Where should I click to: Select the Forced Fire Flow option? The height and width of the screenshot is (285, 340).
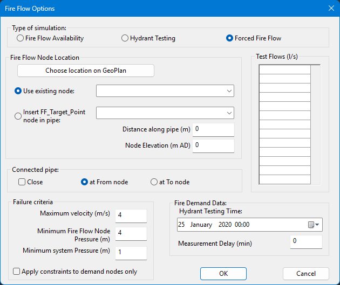230,38
